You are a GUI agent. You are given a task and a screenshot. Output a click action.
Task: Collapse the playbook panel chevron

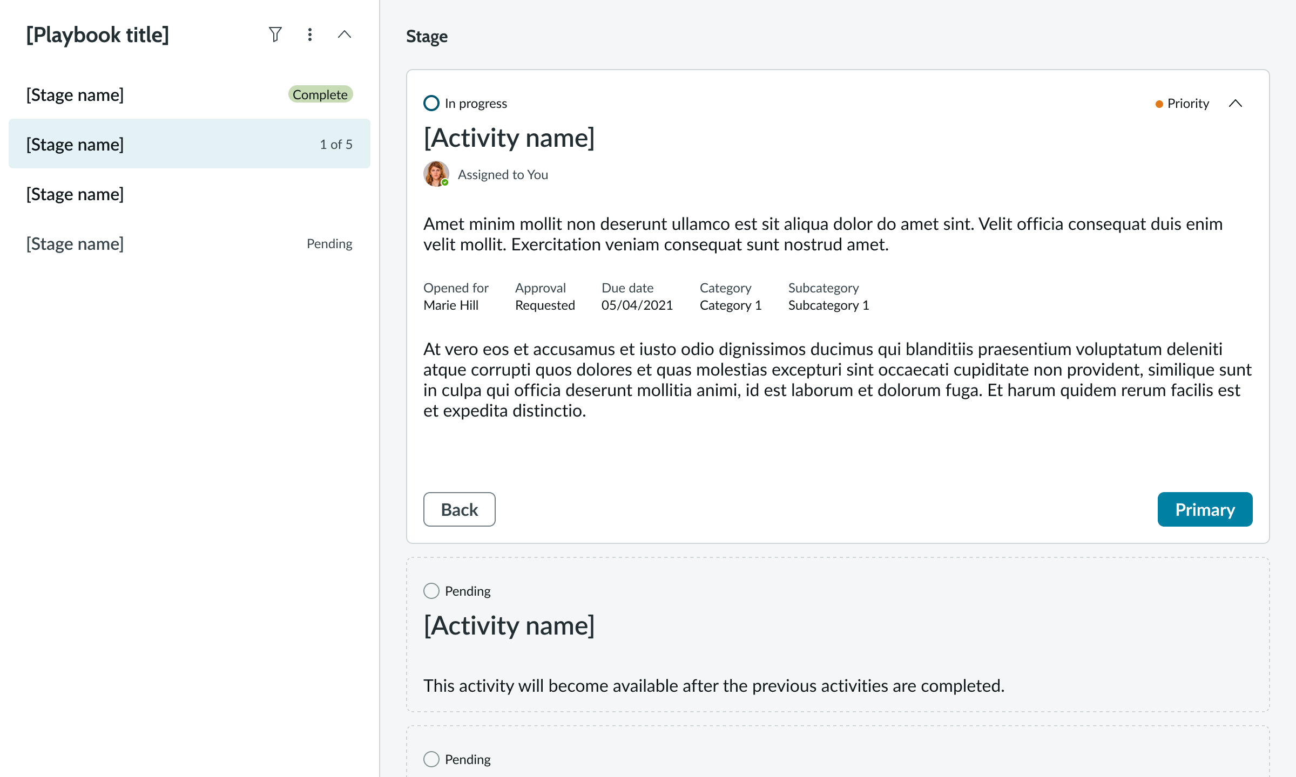[344, 35]
